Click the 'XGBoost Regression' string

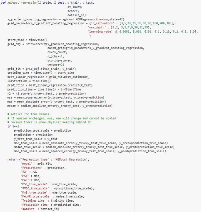click(x=71, y=160)
